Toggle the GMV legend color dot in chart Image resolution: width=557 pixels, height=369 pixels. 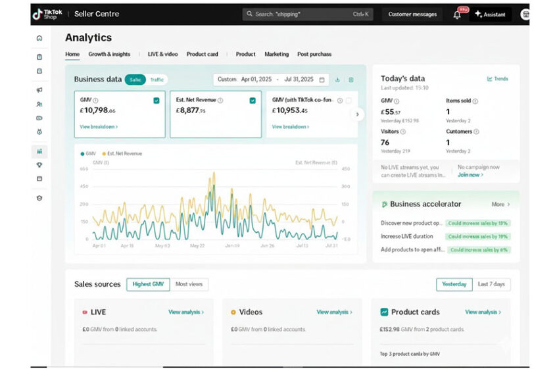coord(82,153)
